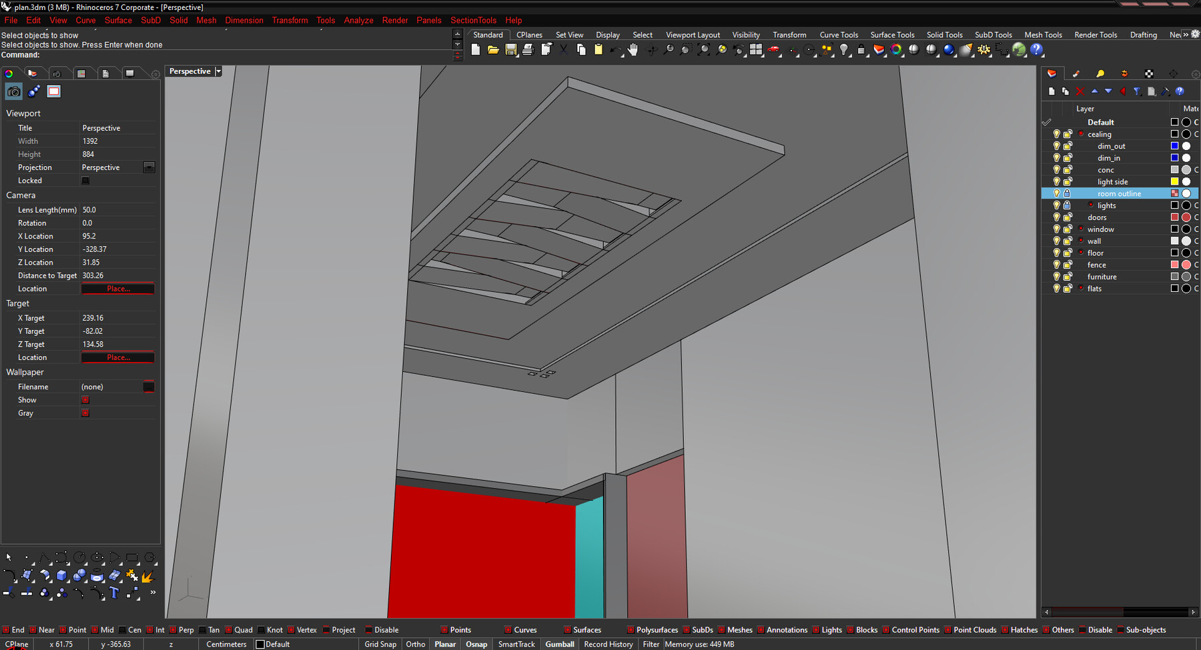Open the layer filter tool
1201x650 pixels.
(1136, 91)
